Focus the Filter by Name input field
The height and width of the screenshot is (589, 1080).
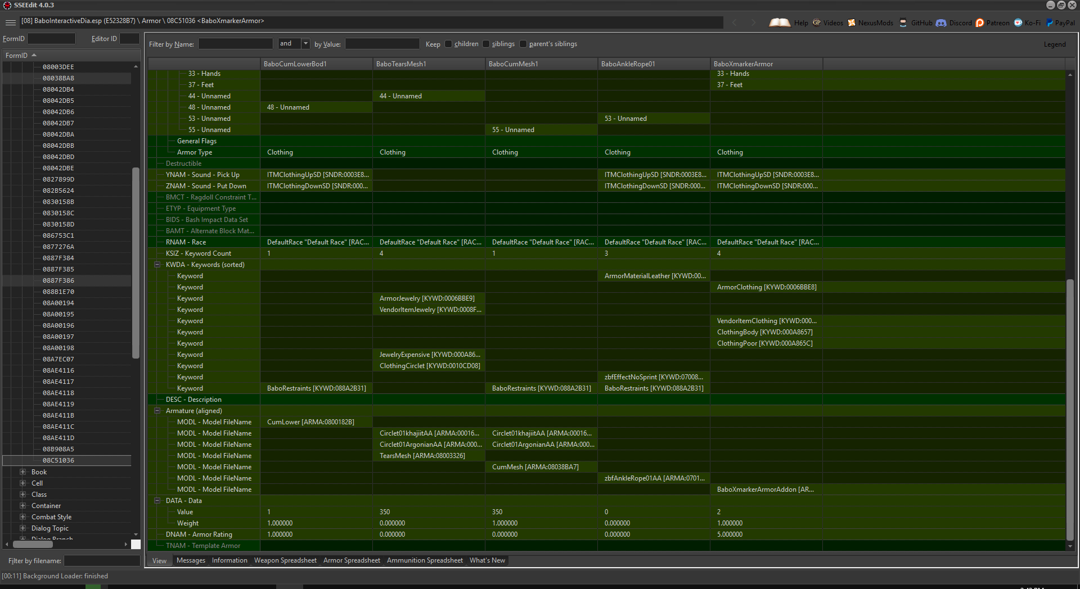[x=236, y=44]
